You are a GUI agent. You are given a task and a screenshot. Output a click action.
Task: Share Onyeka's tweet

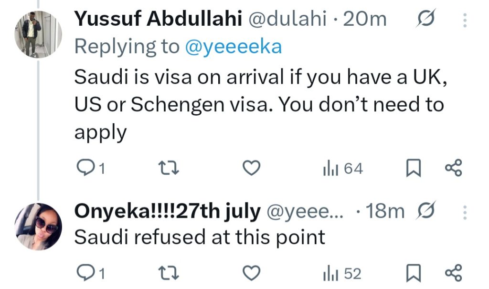pyautogui.click(x=453, y=273)
